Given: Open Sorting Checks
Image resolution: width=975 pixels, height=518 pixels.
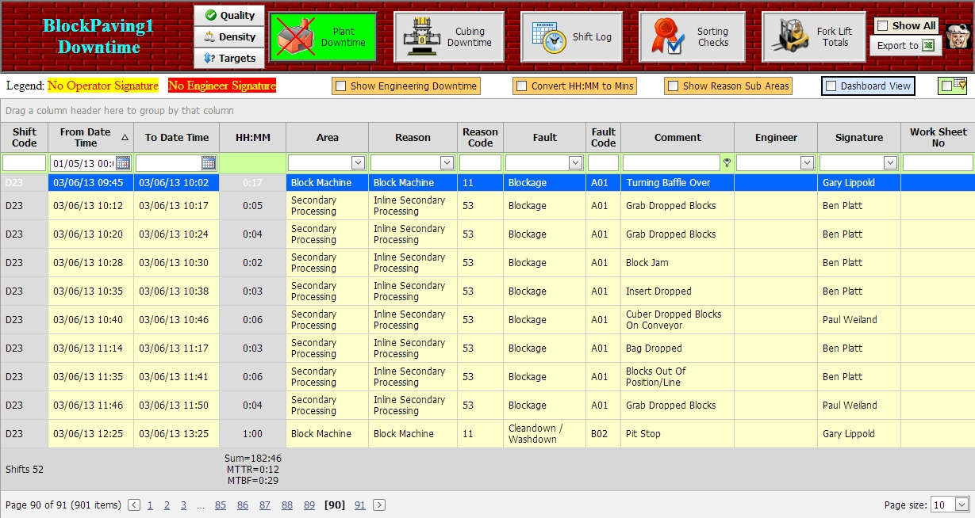Looking at the screenshot, I should pos(692,37).
